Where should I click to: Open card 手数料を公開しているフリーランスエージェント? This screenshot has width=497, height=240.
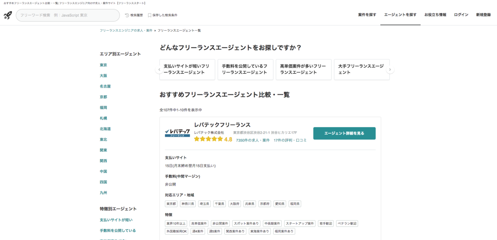(246, 70)
